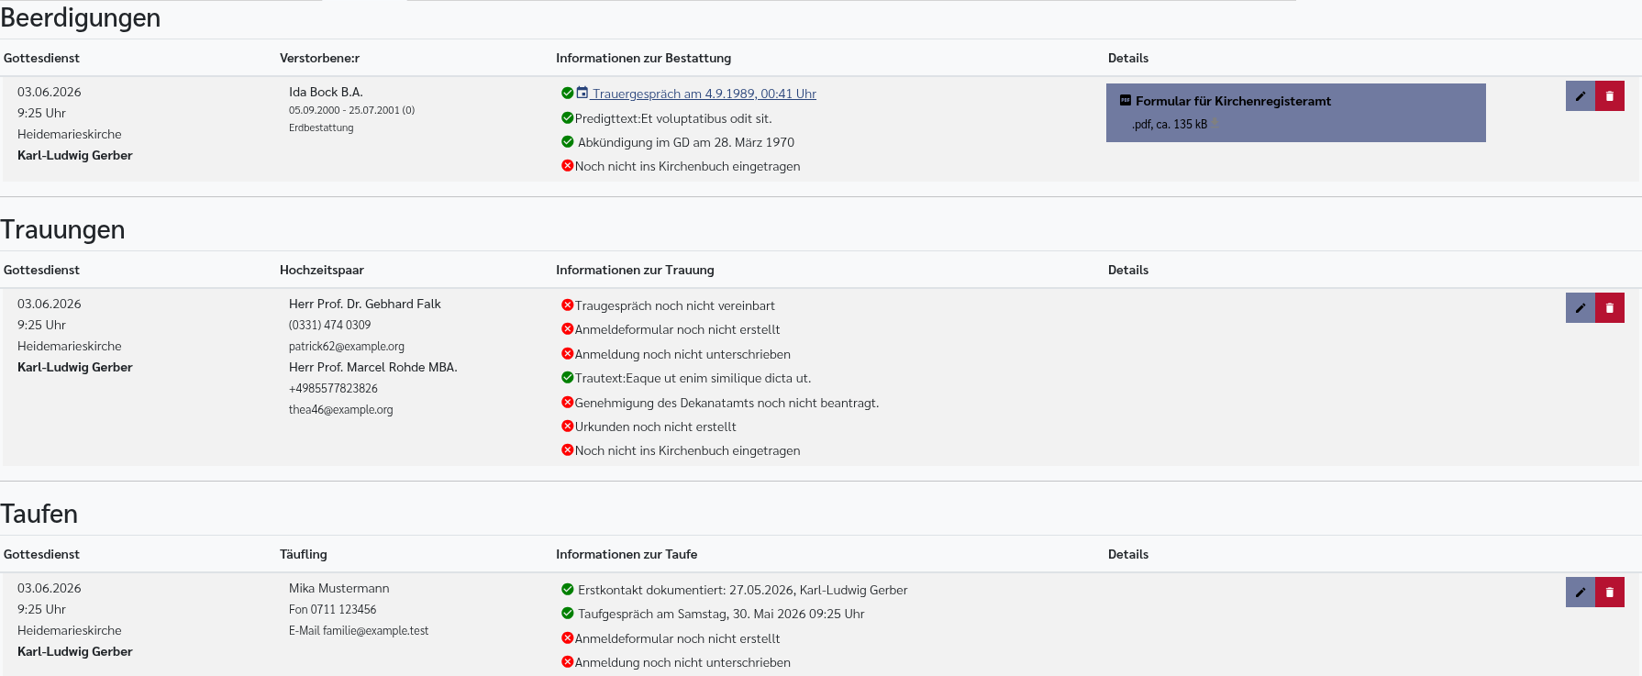Edit the Mika Mustermann baptism entry
This screenshot has height=676, width=1642.
coord(1580,593)
